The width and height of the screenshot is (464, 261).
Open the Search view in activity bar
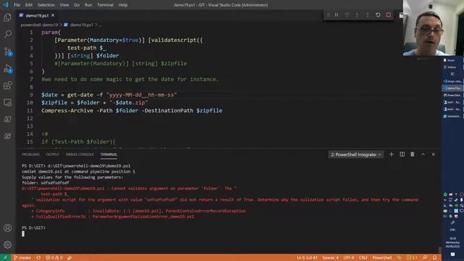(x=8, y=34)
